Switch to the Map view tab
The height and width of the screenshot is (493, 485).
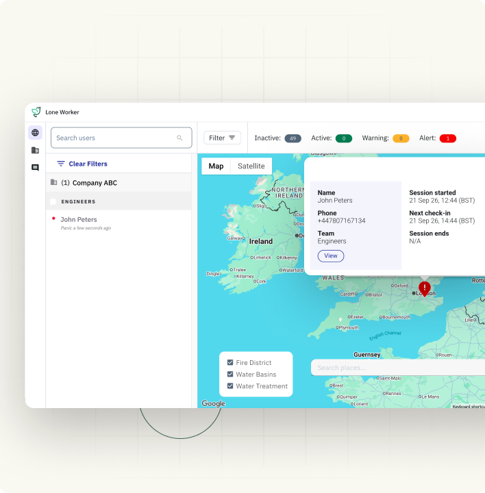[x=216, y=166]
